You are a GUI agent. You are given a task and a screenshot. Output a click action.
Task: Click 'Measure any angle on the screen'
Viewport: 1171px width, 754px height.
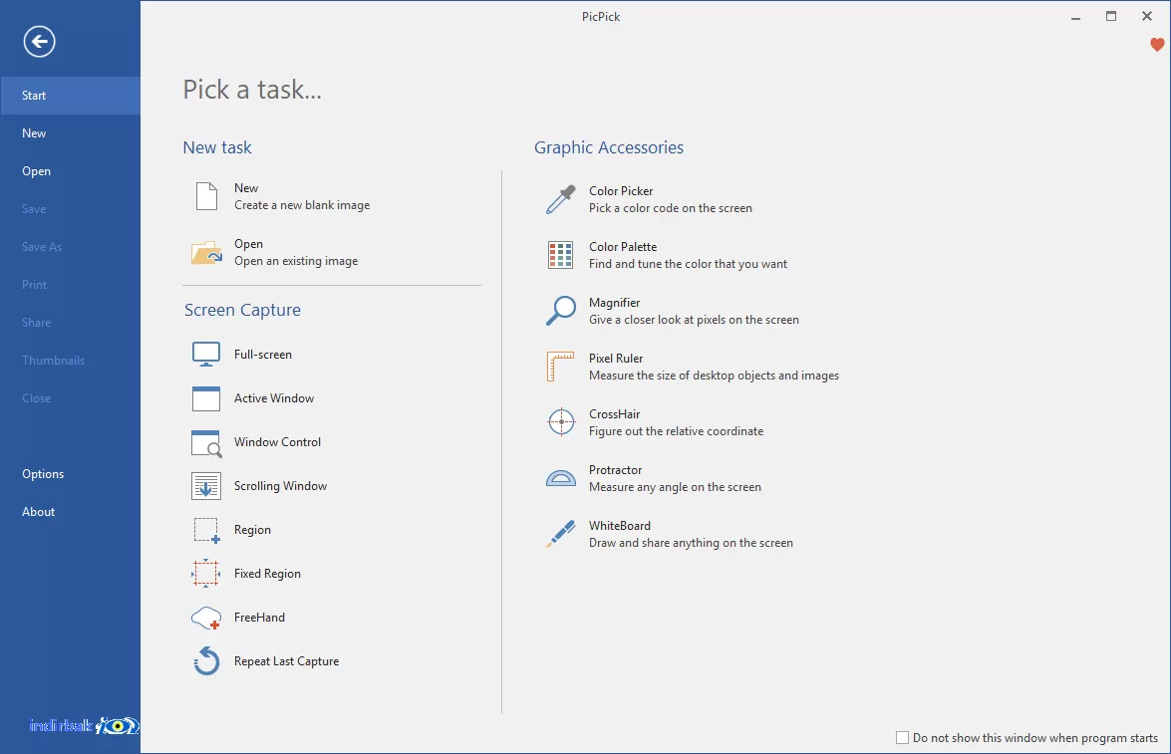pyautogui.click(x=675, y=487)
